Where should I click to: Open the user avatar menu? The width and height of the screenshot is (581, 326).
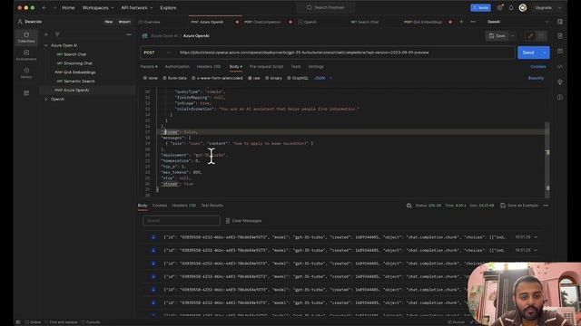pos(523,8)
